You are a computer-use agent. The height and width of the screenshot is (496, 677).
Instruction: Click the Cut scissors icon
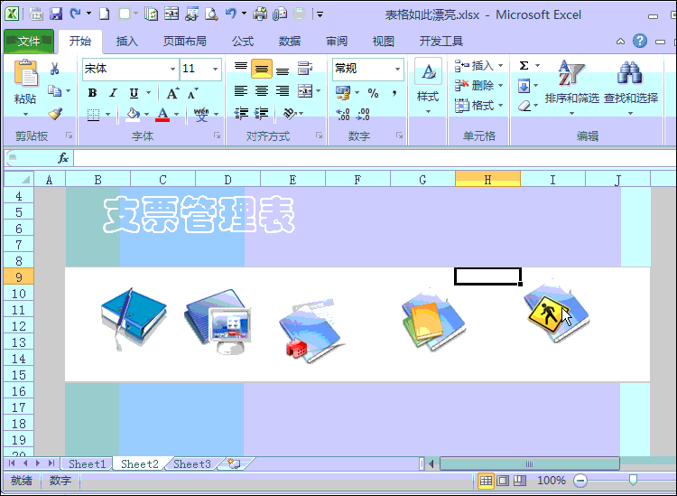pos(54,69)
